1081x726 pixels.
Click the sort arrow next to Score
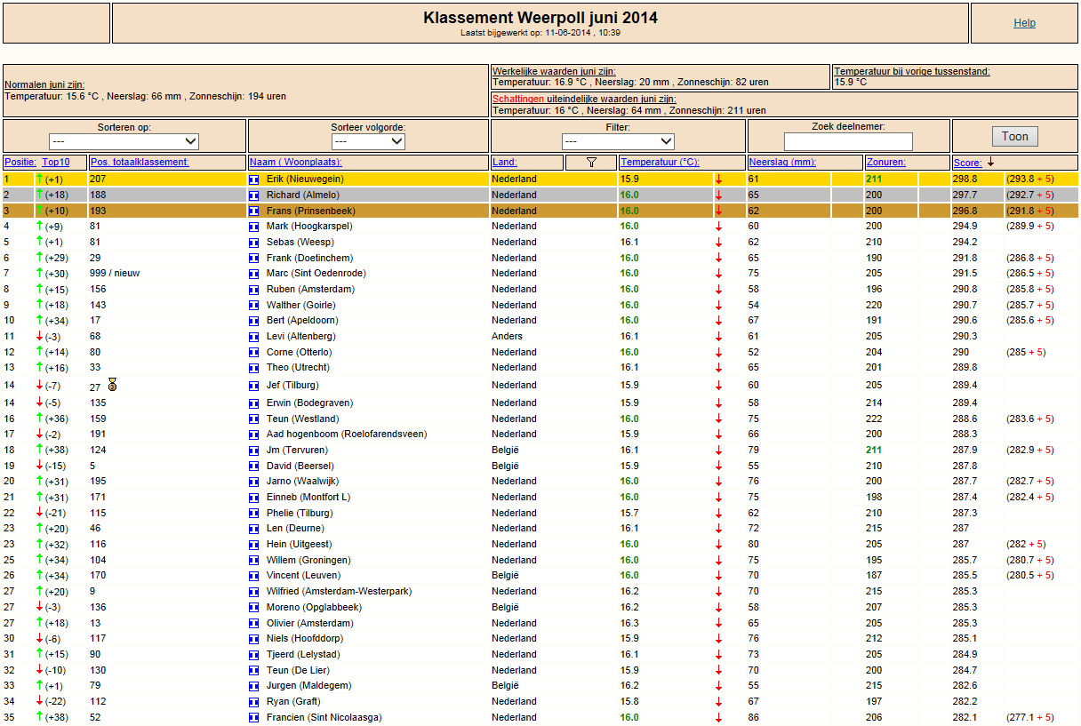click(991, 162)
